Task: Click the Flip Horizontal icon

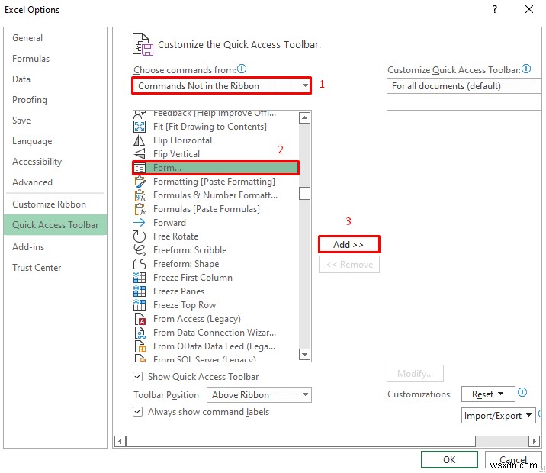Action: point(140,140)
